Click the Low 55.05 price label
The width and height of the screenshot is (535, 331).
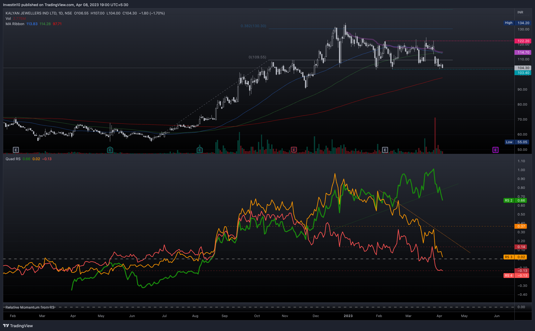click(517, 142)
